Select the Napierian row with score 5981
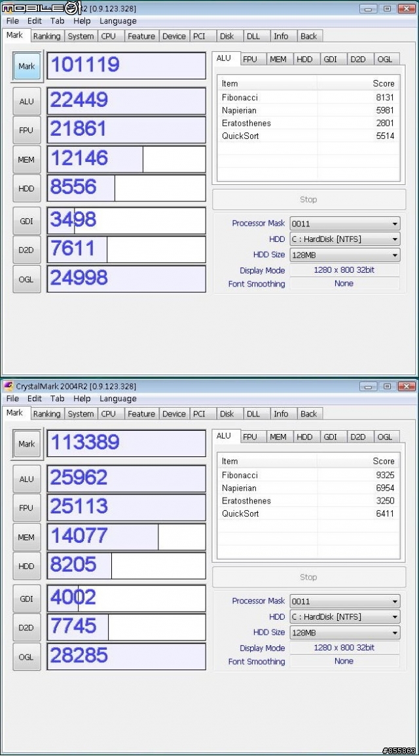 pyautogui.click(x=308, y=110)
